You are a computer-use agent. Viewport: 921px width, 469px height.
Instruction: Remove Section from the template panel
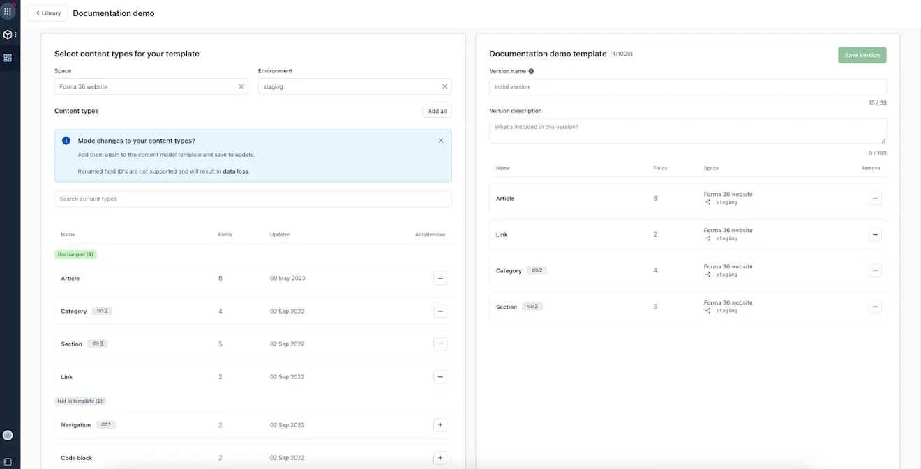(x=875, y=307)
